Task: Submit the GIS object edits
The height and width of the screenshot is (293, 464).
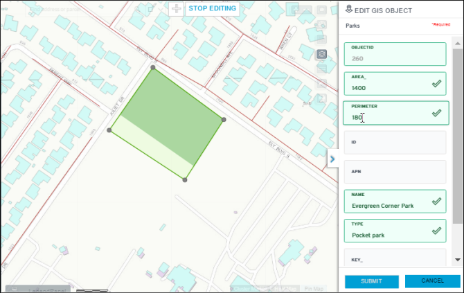Action: [371, 281]
